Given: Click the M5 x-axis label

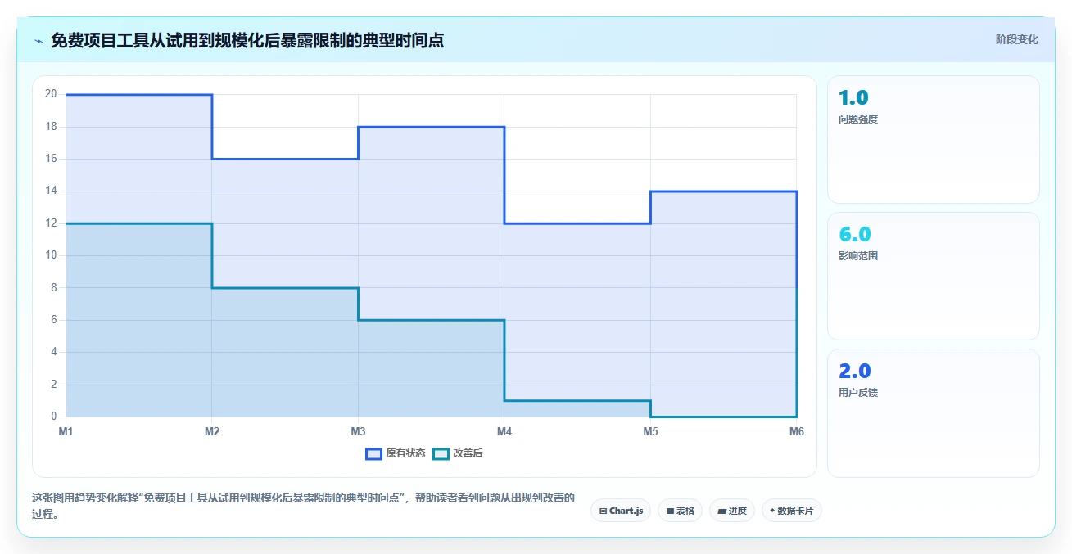Looking at the screenshot, I should (x=650, y=431).
